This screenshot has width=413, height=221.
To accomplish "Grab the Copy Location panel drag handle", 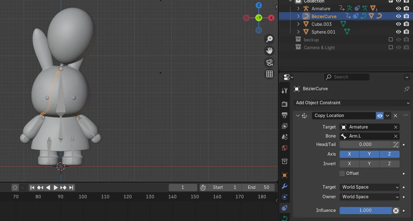I will [406, 115].
